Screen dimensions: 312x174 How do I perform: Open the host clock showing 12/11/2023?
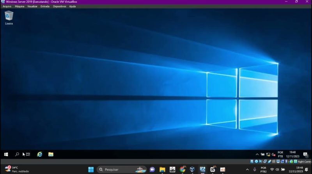[x=296, y=170]
